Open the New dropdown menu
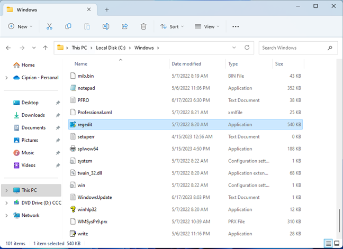 click(20, 26)
